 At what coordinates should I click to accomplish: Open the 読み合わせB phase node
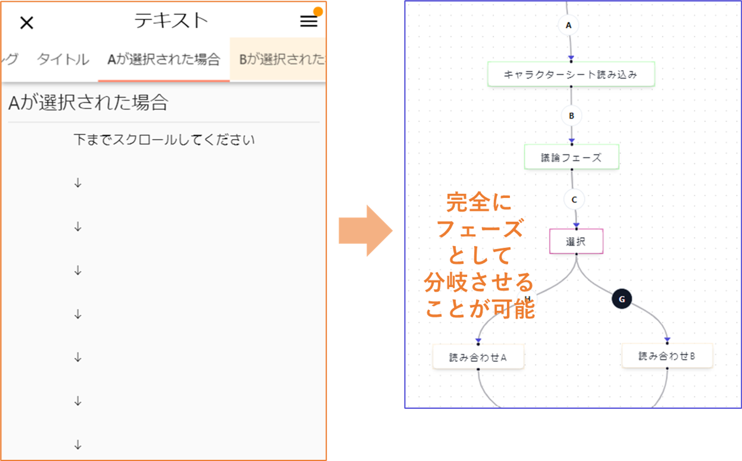pos(667,356)
